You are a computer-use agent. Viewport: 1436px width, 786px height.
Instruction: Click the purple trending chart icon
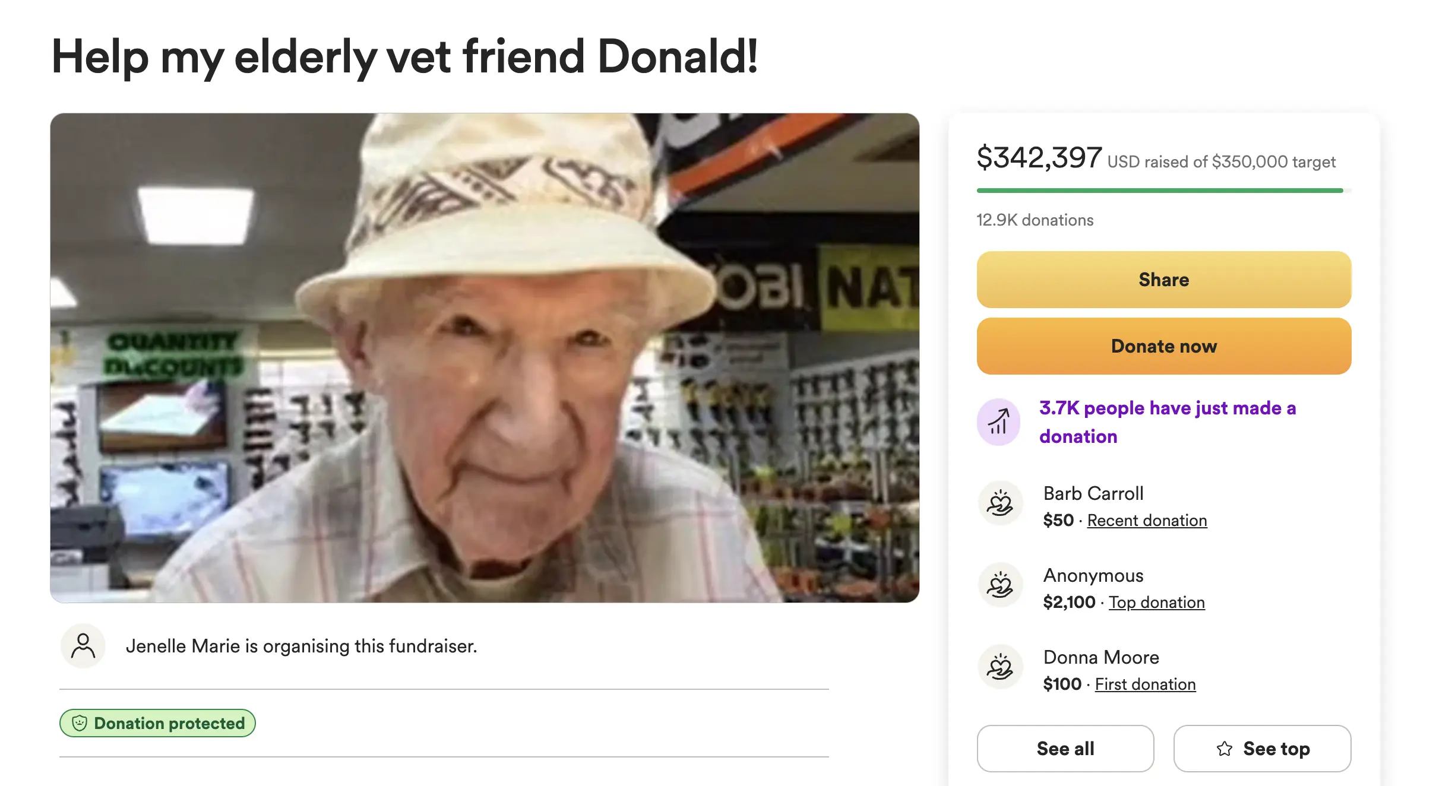tap(998, 422)
